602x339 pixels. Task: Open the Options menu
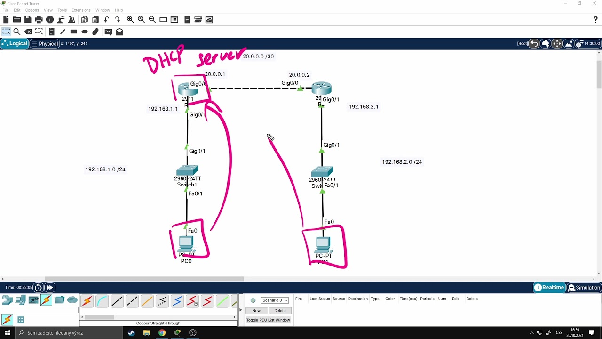(x=32, y=10)
